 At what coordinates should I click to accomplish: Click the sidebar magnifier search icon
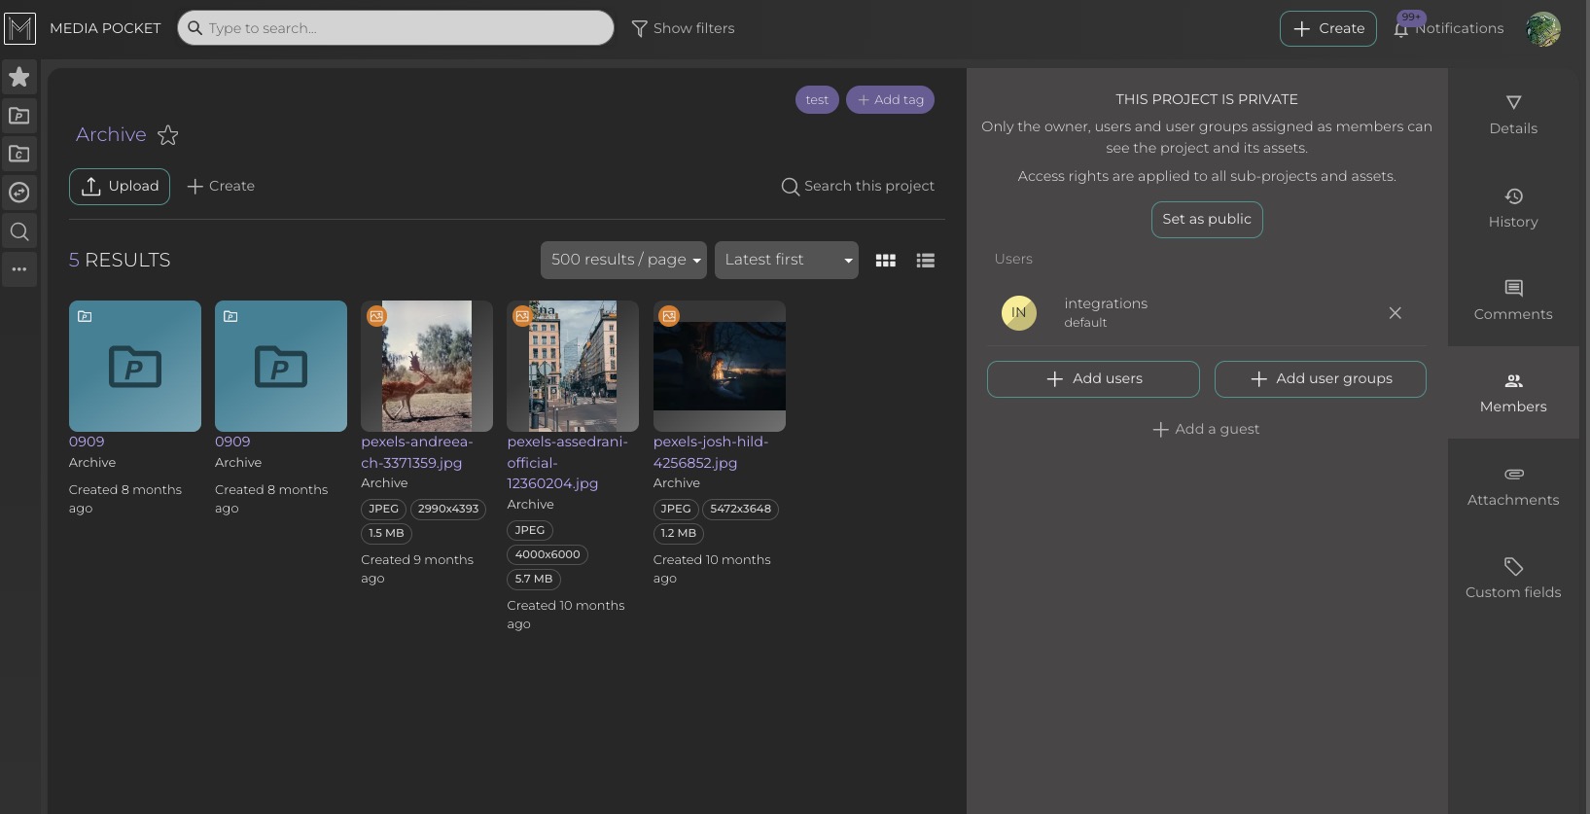pyautogui.click(x=19, y=231)
